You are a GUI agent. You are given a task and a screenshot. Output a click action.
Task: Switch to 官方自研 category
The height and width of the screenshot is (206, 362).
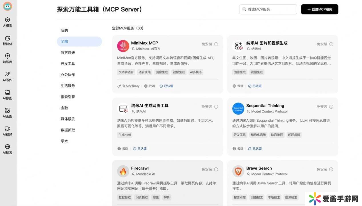coord(68,53)
